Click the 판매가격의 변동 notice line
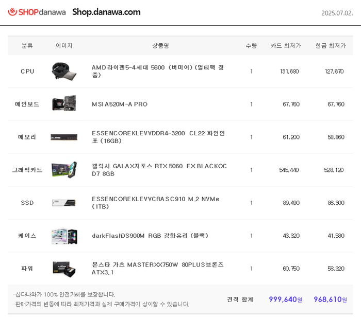The height and width of the screenshot is (318, 361). (x=102, y=304)
